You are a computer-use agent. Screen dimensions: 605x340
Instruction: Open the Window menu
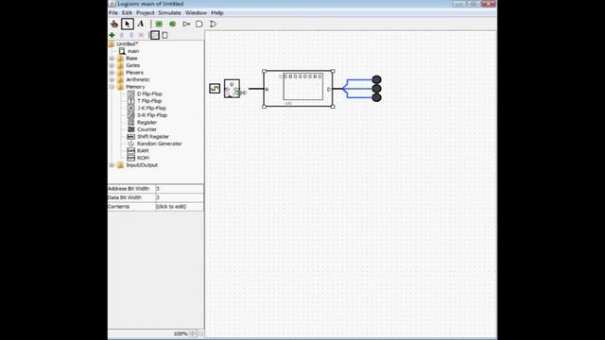pos(196,12)
